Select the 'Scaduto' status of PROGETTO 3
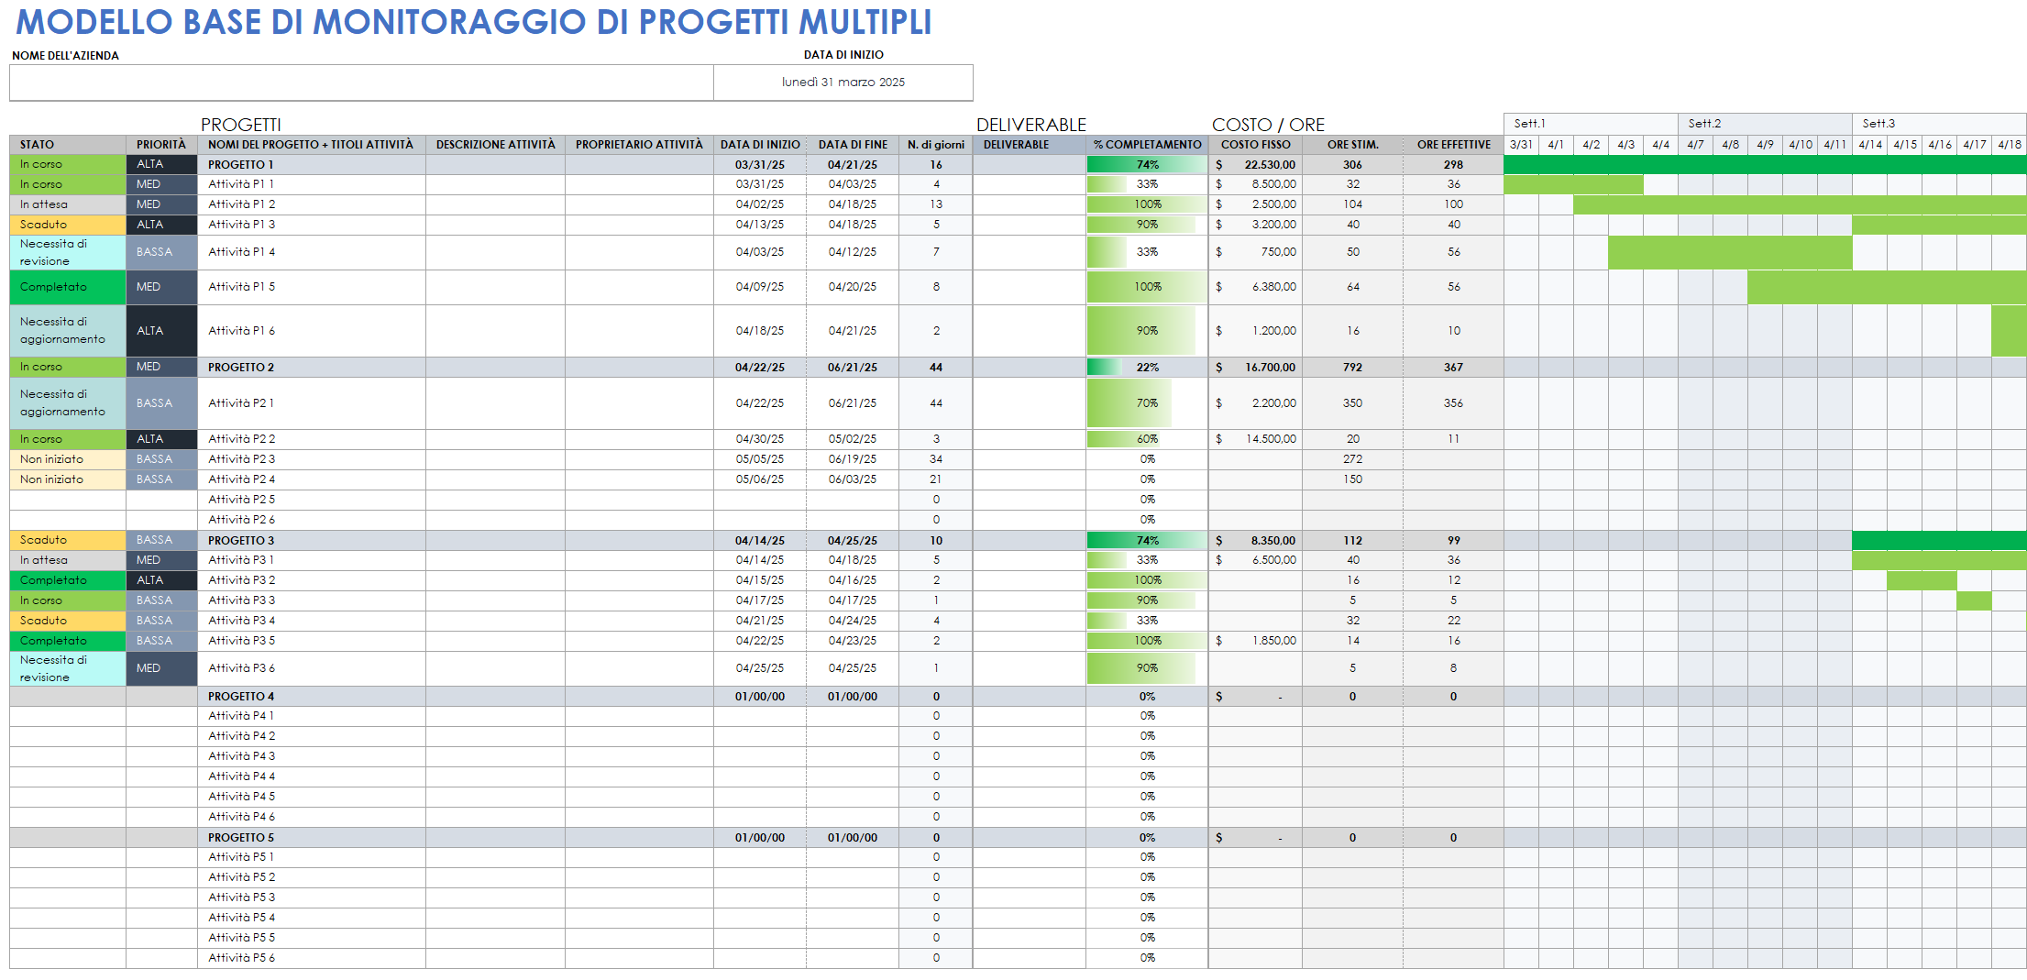Image resolution: width=2027 pixels, height=980 pixels. (68, 541)
